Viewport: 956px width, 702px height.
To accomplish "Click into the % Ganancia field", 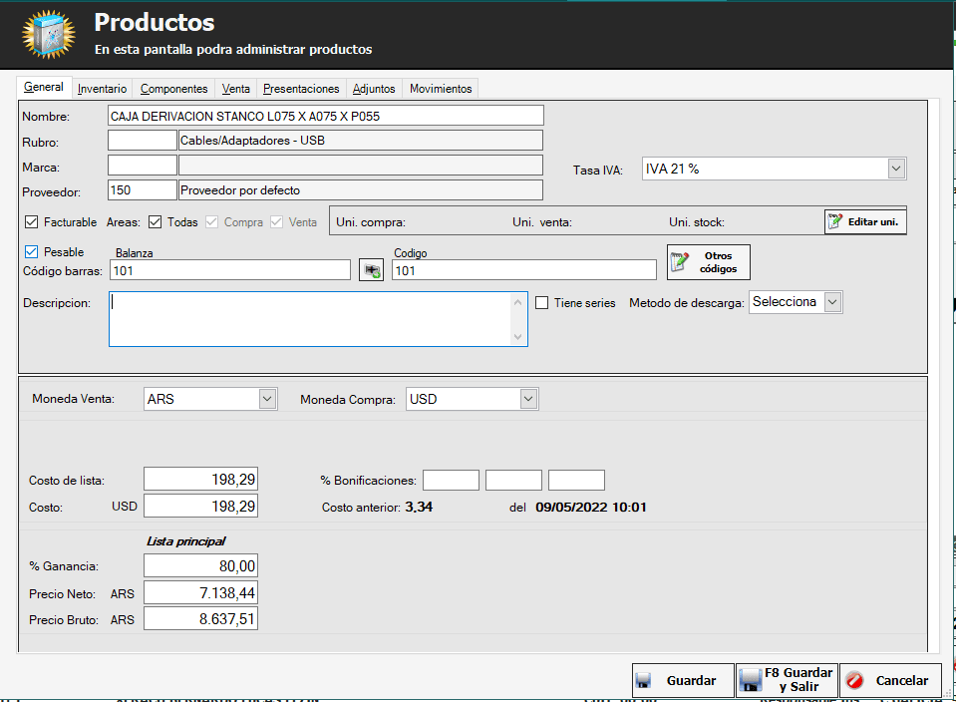I will (x=200, y=566).
